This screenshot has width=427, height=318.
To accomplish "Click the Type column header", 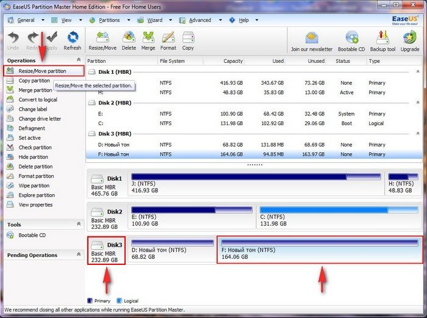I will point(394,61).
